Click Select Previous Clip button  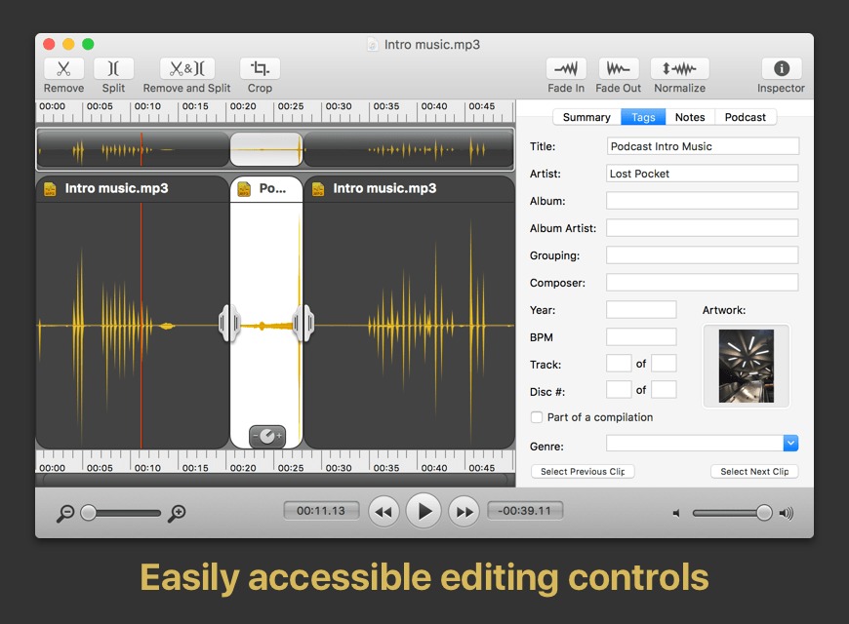click(x=583, y=472)
